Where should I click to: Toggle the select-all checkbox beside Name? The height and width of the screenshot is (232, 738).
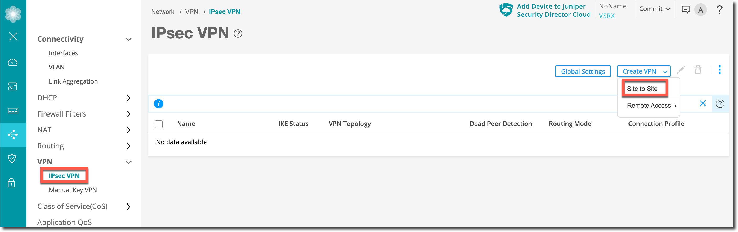point(158,124)
